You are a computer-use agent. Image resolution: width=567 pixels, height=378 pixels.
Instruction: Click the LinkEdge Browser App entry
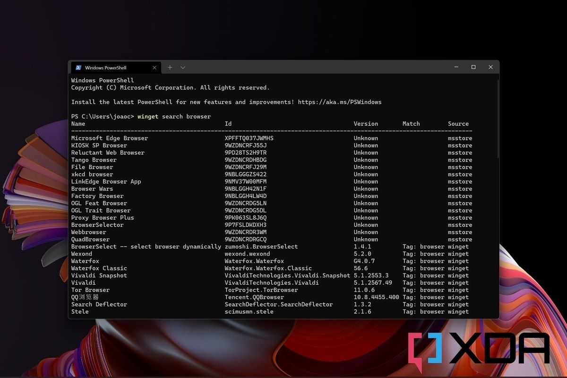coord(106,182)
